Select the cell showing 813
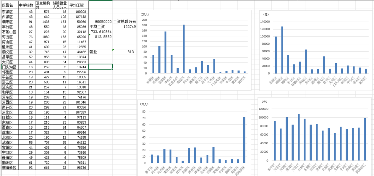Screen dimensions: 374x176 [x=124, y=52]
